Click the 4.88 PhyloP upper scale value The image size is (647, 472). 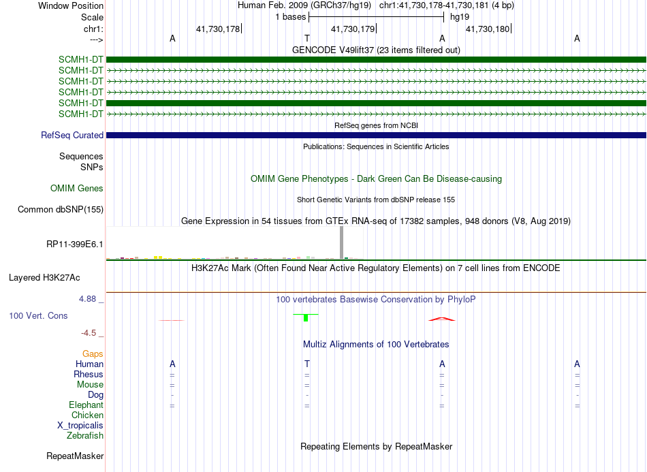tap(87, 299)
